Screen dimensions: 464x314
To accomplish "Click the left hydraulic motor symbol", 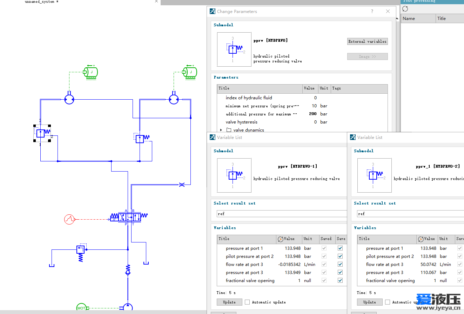I will coord(69,100).
